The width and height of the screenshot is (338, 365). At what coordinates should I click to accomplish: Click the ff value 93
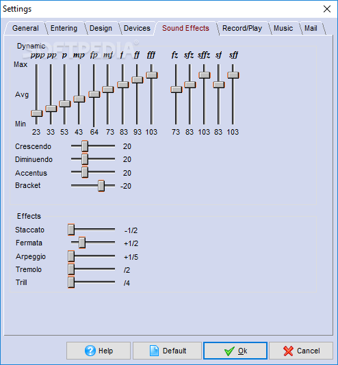coord(138,132)
